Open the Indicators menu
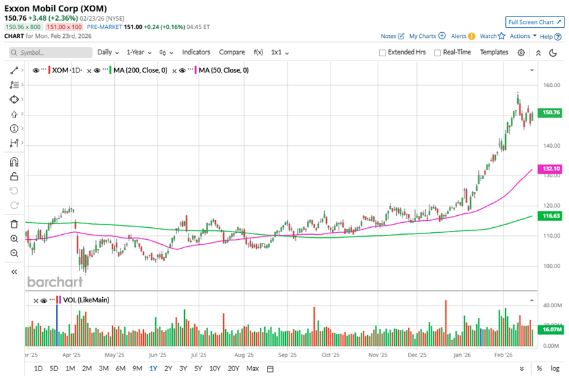Viewport: 569px width, 378px height. 196,52
